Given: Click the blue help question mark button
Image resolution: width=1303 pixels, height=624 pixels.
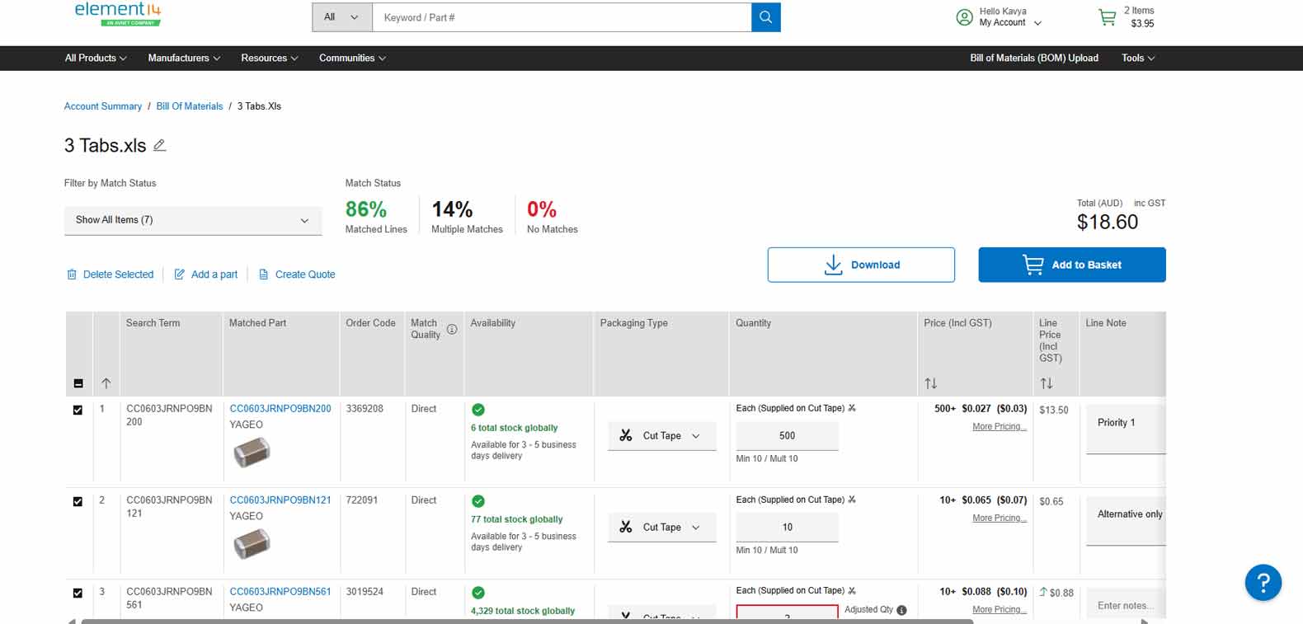Looking at the screenshot, I should (x=1263, y=583).
